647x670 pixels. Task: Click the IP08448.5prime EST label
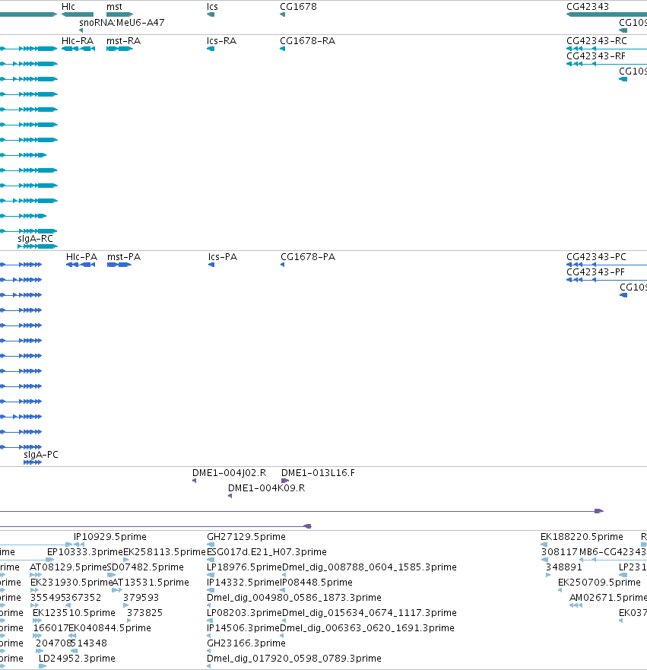(316, 583)
